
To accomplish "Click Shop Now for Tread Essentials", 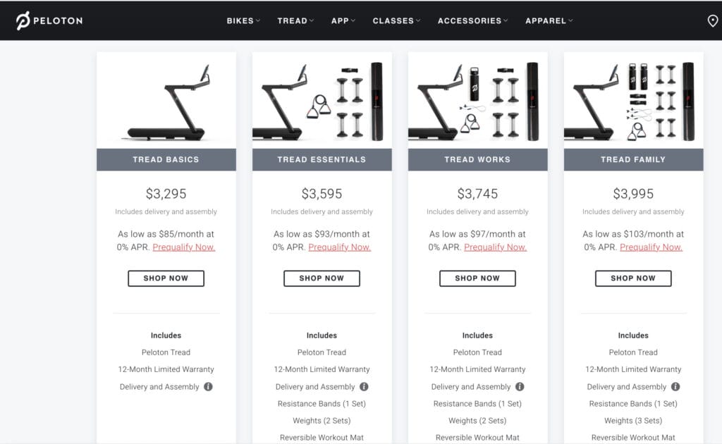I will coord(322,278).
